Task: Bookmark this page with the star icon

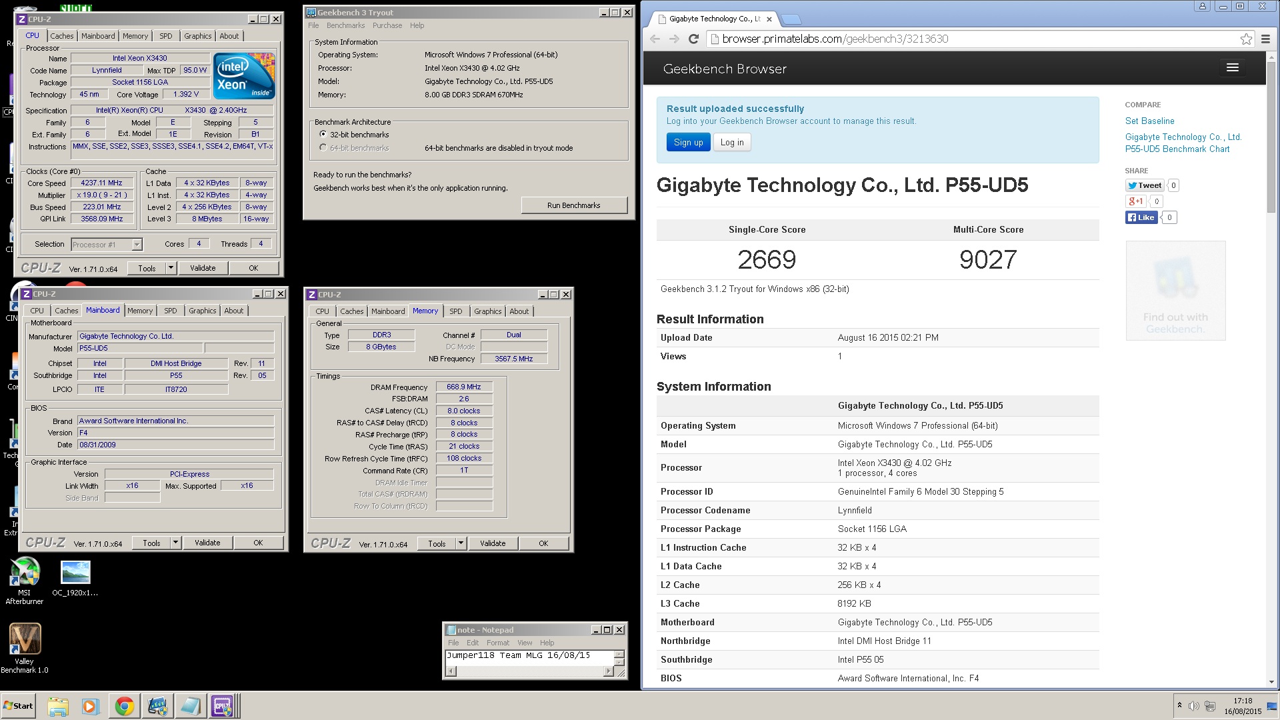Action: 1246,39
